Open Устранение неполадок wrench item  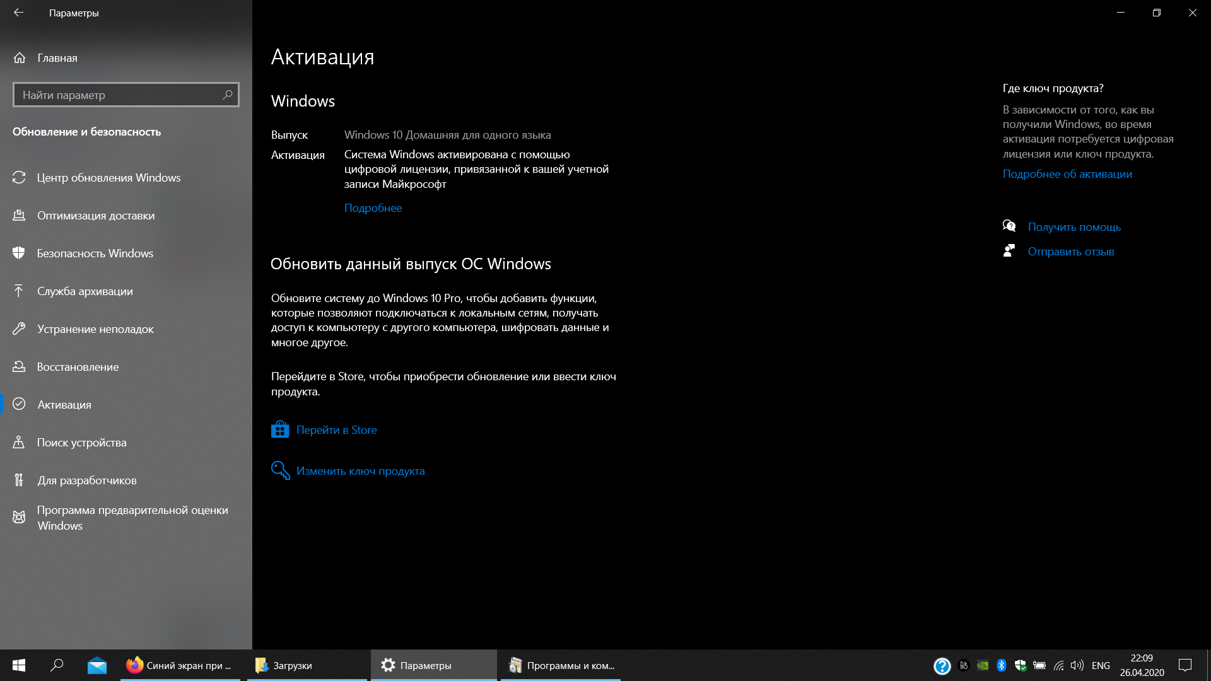pos(95,329)
